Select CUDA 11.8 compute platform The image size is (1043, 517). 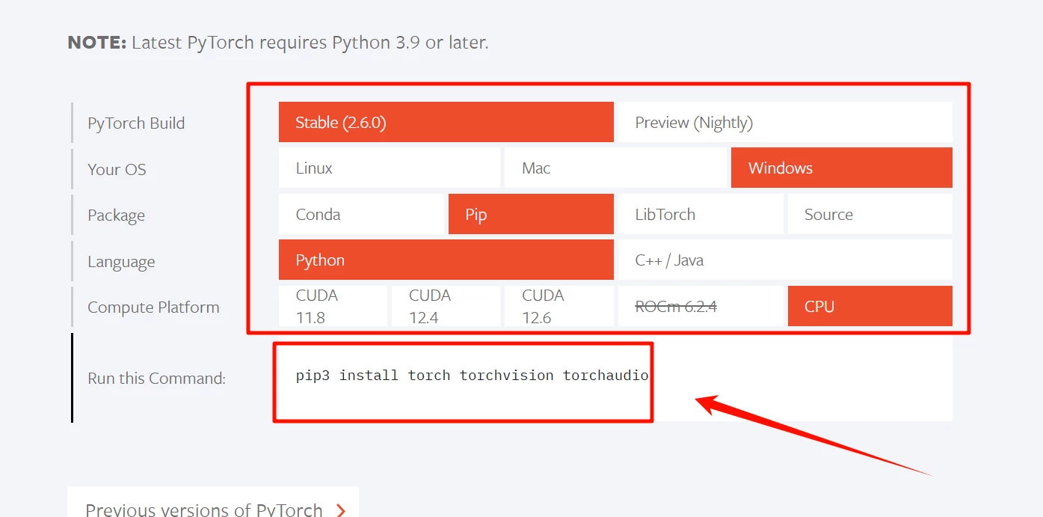coord(333,306)
